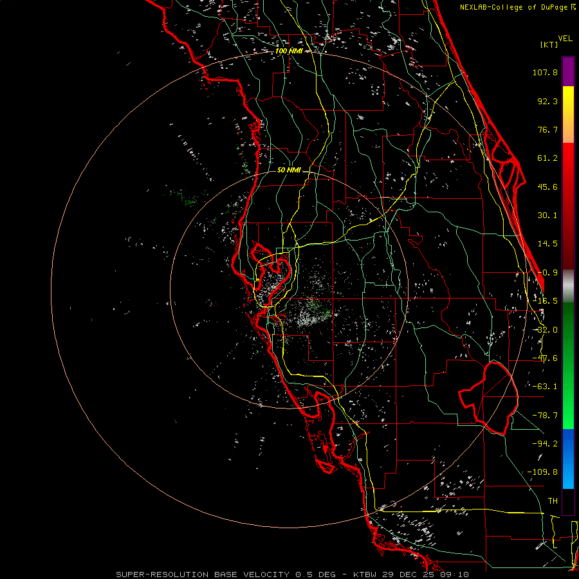Click the -109.8 velocity legend value
Viewport: 579px width, 579px height.
coord(542,472)
